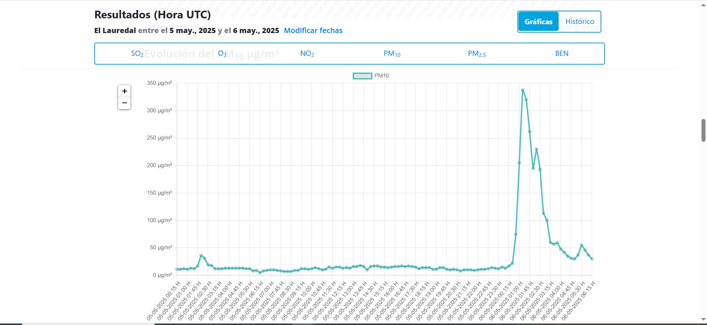Click the first data point of the series
707x325 pixels.
click(177, 269)
